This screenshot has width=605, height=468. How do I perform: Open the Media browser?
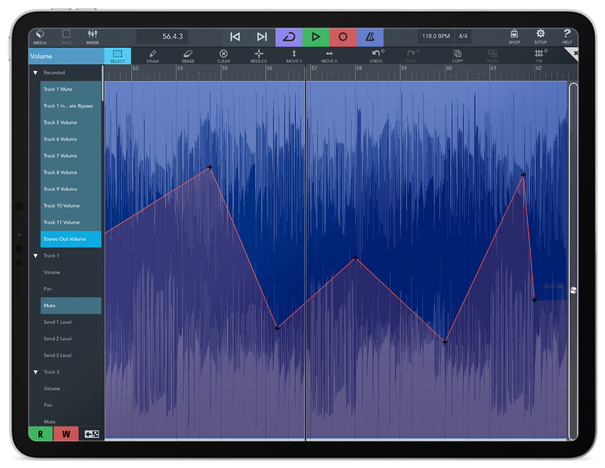(x=40, y=37)
